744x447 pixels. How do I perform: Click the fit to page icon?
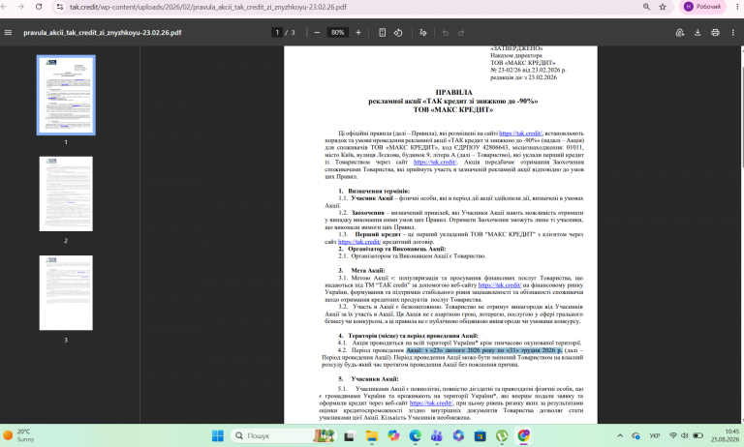pyautogui.click(x=382, y=33)
